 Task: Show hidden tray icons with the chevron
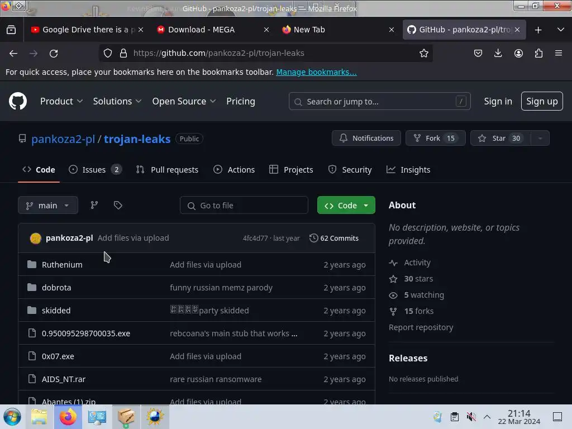pyautogui.click(x=487, y=417)
